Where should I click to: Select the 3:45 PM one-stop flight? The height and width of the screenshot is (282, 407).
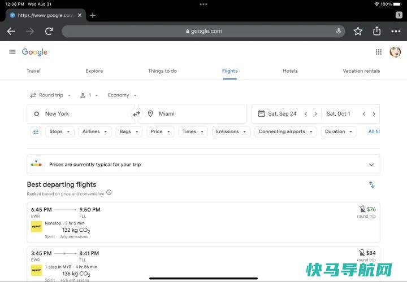coord(203,264)
